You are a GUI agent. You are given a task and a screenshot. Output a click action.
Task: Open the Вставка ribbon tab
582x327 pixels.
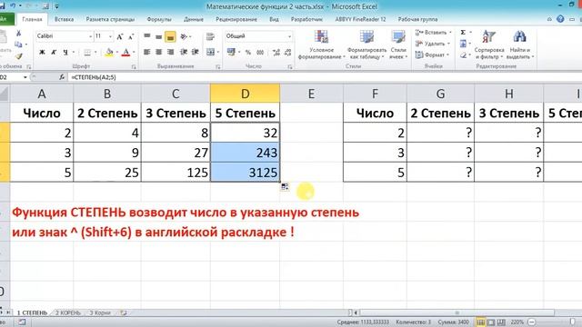(x=64, y=19)
